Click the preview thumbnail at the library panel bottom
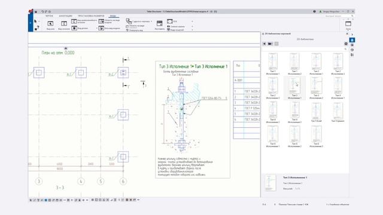The width and height of the screenshot is (383, 215). point(270,183)
